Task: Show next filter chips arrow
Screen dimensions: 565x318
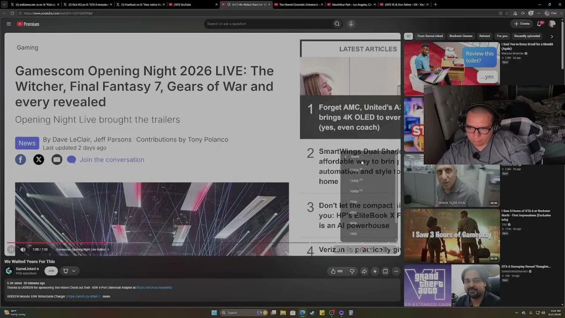Action: coord(552,36)
